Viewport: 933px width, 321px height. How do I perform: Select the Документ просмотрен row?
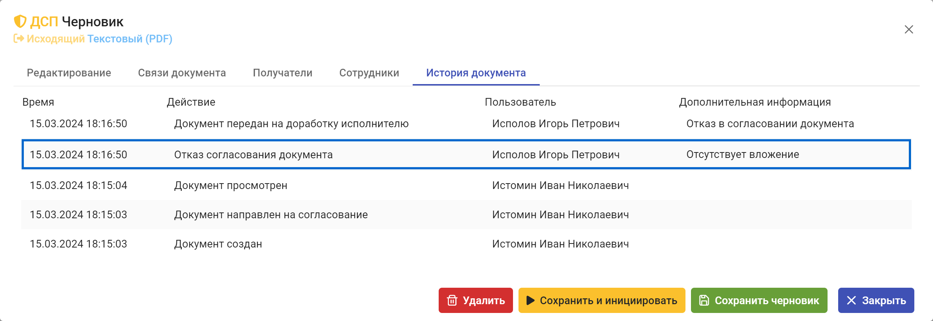[466, 185]
